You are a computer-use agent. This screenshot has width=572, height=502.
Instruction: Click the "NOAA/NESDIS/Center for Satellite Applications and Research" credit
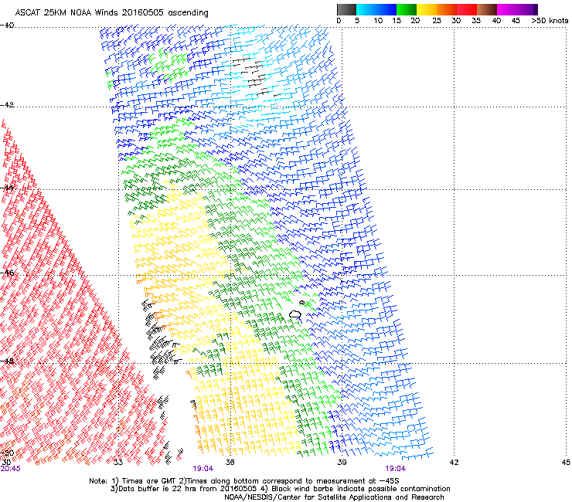pyautogui.click(x=334, y=497)
